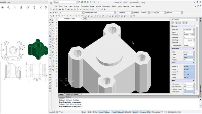The height and width of the screenshot is (114, 202).
Task: Click the Pan view icon in standard toolbar
Action: point(93,9)
